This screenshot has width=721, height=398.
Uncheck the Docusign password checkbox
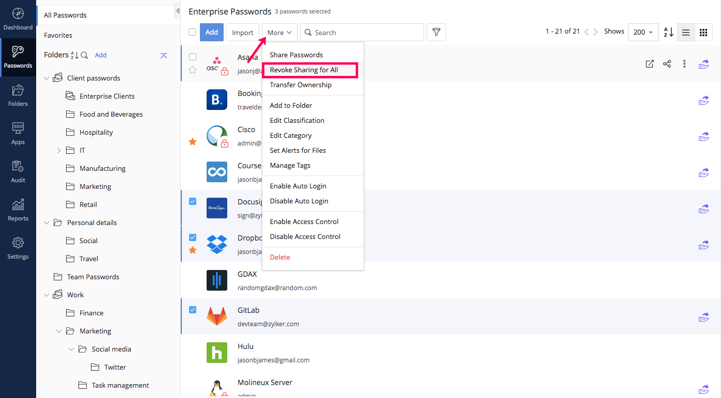pos(193,201)
